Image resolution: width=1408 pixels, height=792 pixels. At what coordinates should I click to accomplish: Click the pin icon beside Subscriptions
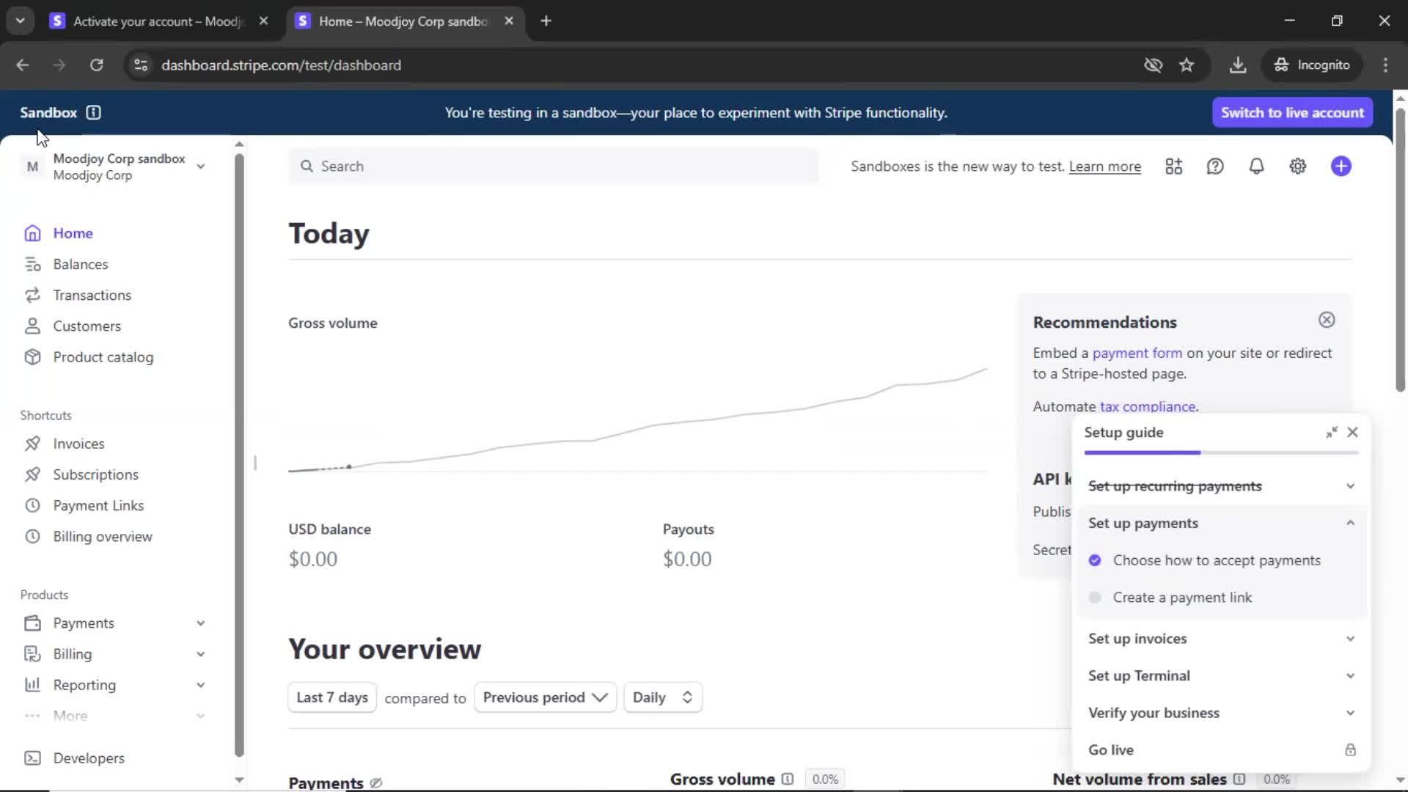(32, 474)
